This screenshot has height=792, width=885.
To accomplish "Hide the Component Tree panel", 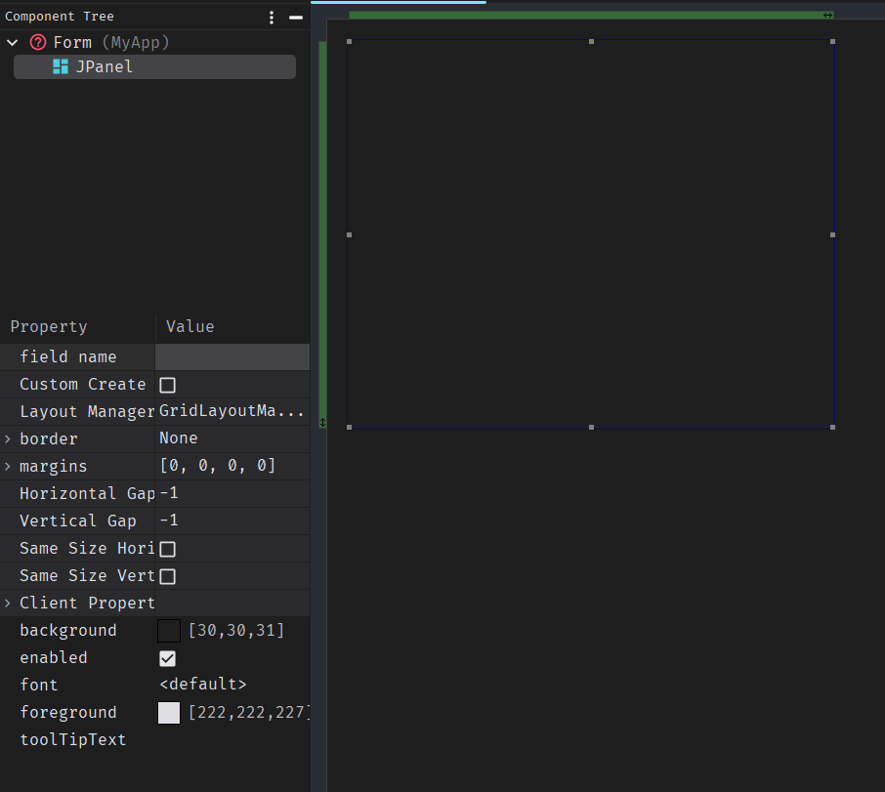I will coord(295,17).
